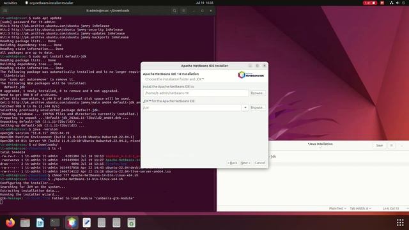Click 'Apache NetBeans IDE 14 Installation' heading

click(171, 74)
